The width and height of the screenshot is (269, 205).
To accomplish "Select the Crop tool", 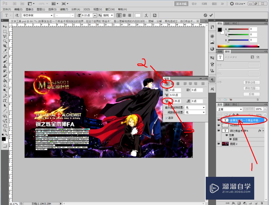I will (x=5, y=46).
